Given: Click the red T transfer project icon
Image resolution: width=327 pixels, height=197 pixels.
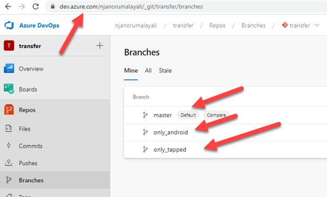Looking at the screenshot, I should click(9, 46).
